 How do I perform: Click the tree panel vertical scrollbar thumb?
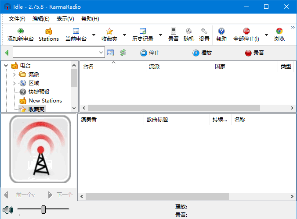74,78
